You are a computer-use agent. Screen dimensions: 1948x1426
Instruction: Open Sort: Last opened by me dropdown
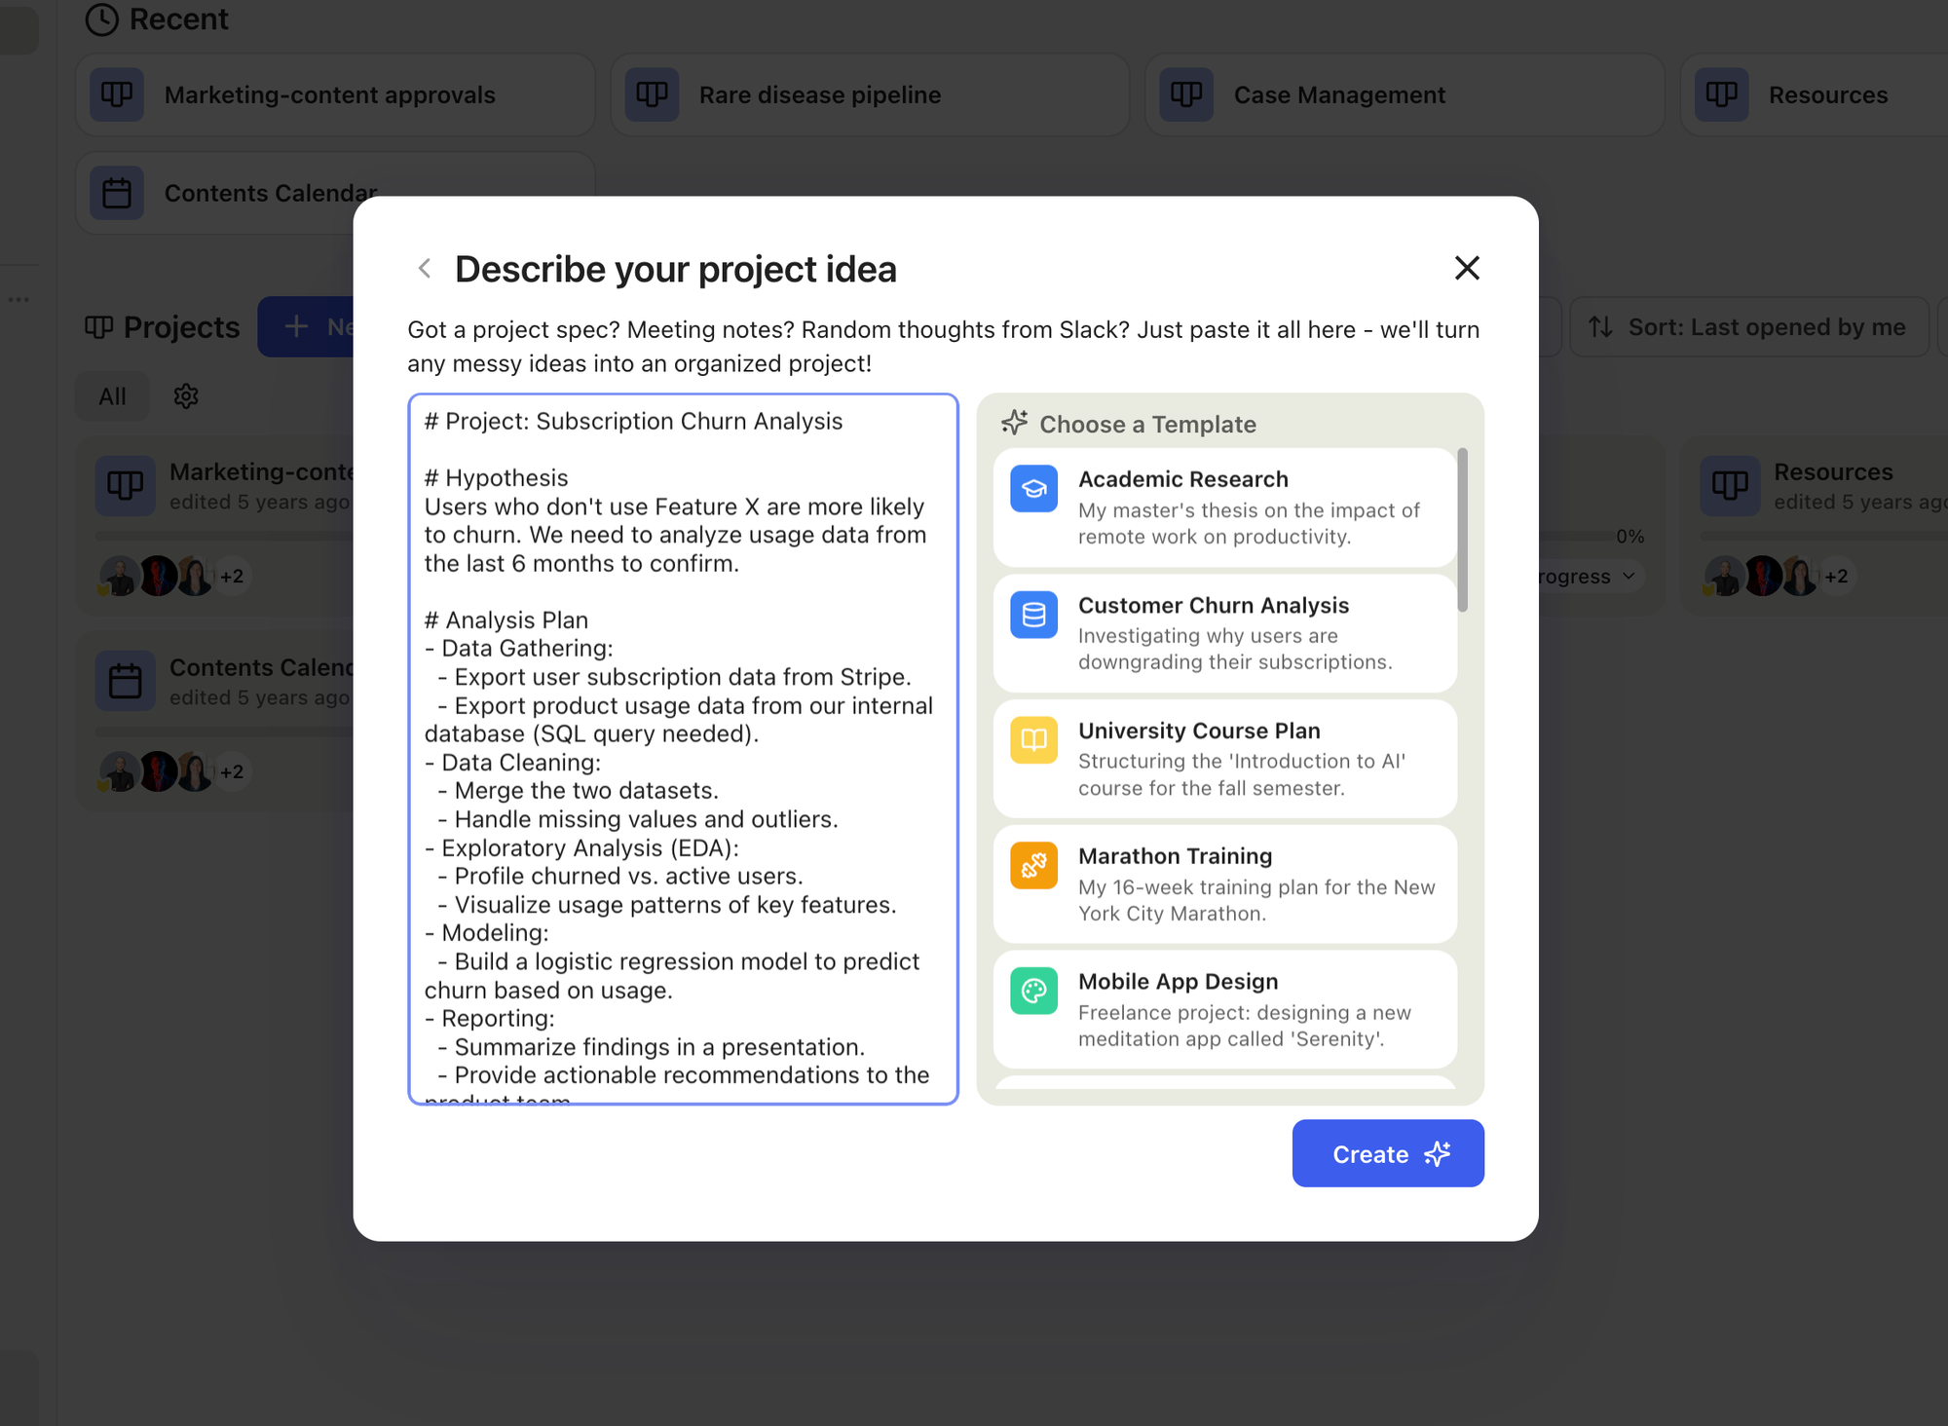pos(1748,327)
